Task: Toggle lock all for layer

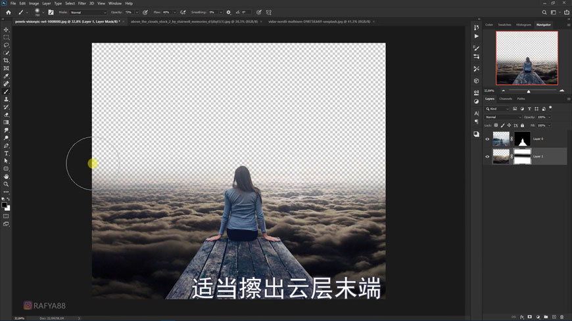Action: (x=523, y=125)
